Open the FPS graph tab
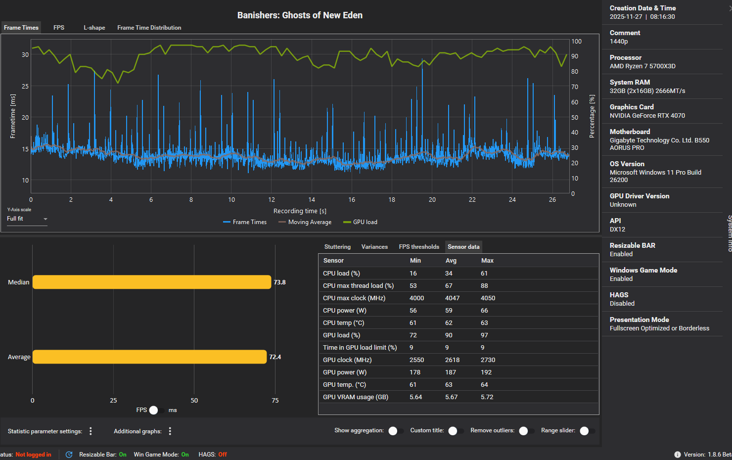This screenshot has height=460, width=732. 59,28
